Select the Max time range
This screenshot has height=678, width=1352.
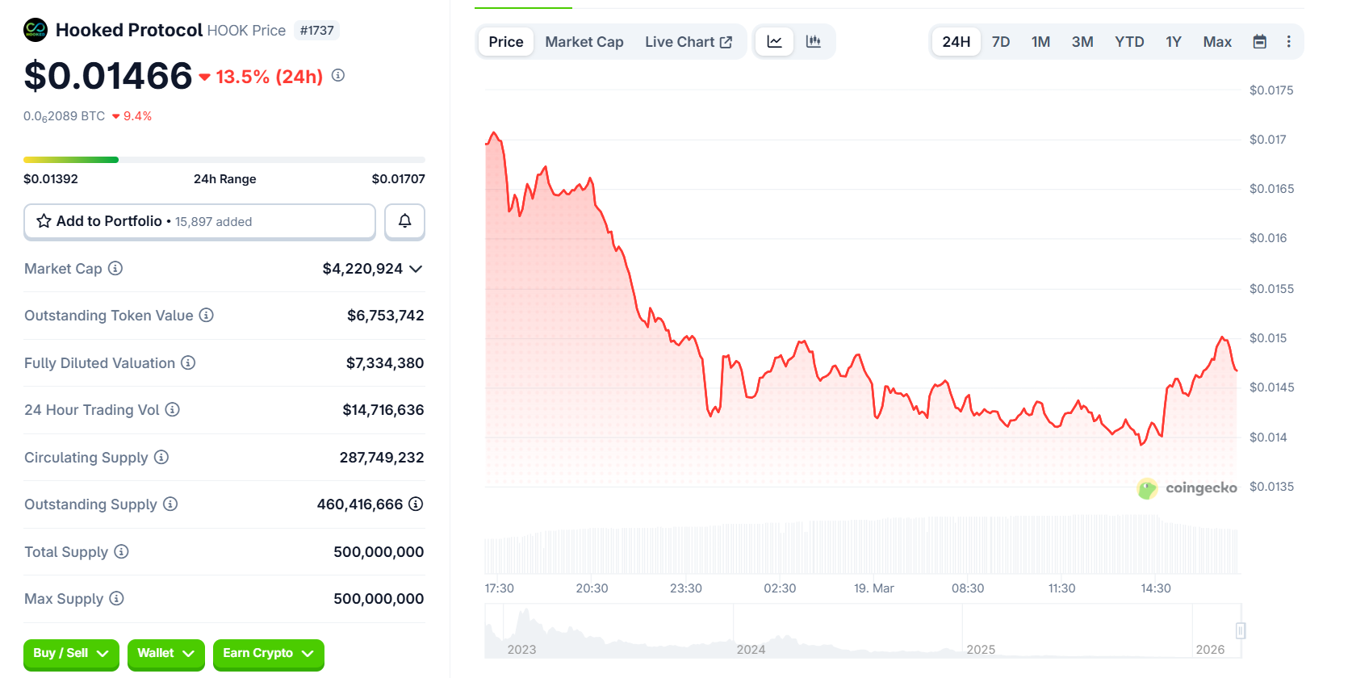point(1217,42)
